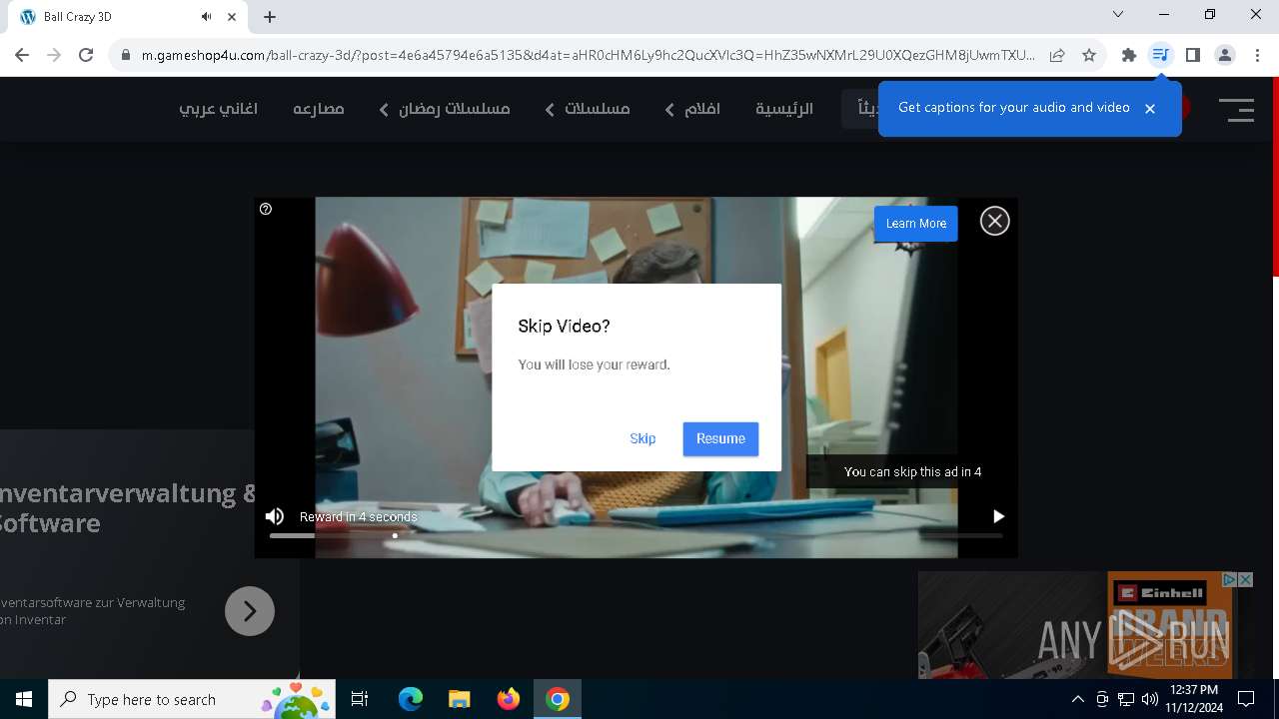Viewport: 1279px width, 719px height.
Task: Open AdChoices icon on Einhell ad
Action: click(1230, 579)
